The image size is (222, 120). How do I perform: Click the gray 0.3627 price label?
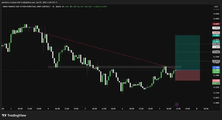216,61
